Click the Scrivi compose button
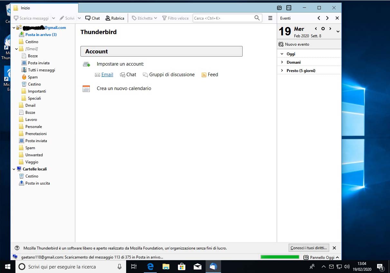390x273 pixels. [x=67, y=18]
